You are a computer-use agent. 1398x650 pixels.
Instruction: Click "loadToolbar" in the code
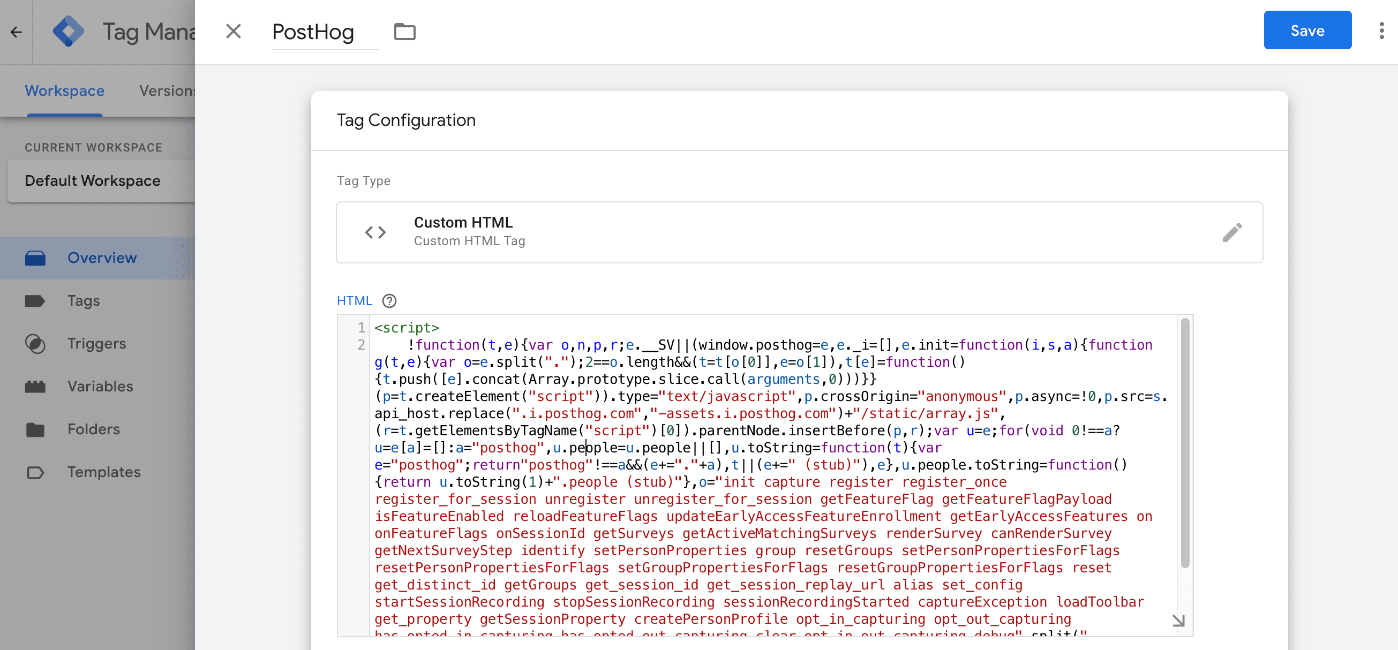tap(1100, 602)
